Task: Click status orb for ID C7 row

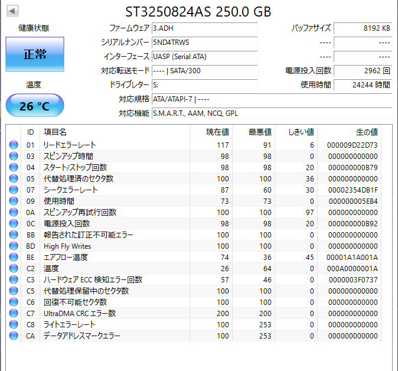Action: click(x=14, y=313)
